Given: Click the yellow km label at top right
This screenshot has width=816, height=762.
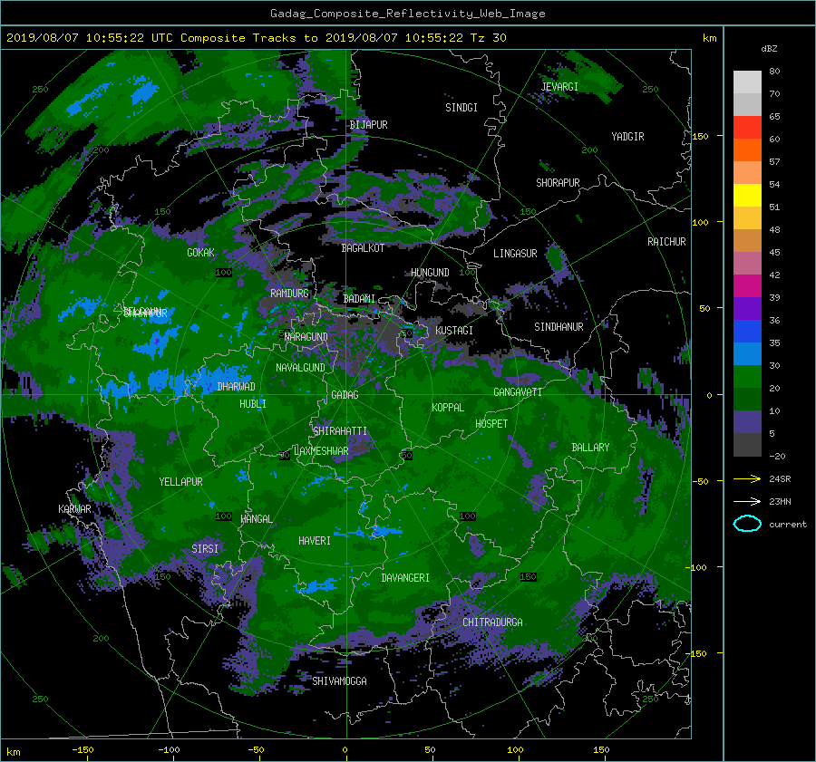Looking at the screenshot, I should (709, 38).
